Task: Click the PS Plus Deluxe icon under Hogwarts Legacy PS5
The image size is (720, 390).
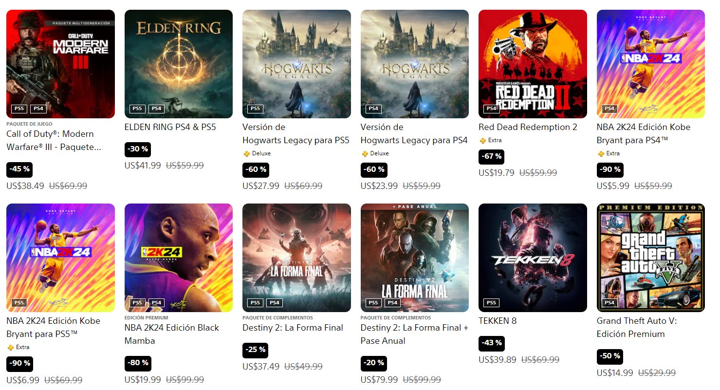Action: pos(246,153)
